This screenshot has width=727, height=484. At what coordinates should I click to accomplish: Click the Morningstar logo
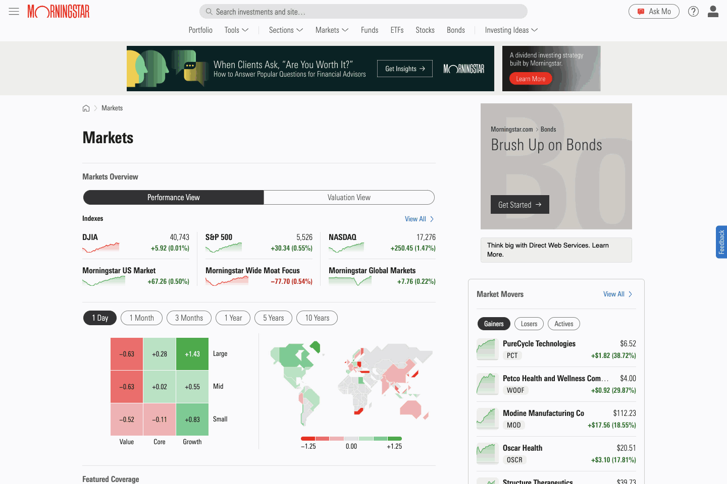coord(59,12)
